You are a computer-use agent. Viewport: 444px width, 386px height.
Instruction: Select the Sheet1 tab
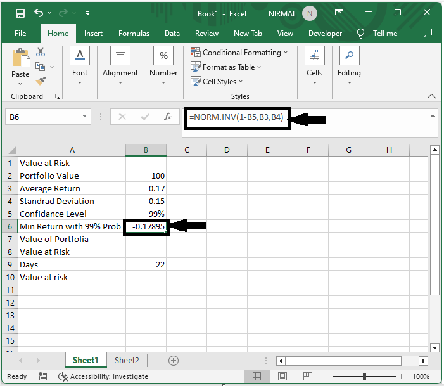(x=86, y=360)
